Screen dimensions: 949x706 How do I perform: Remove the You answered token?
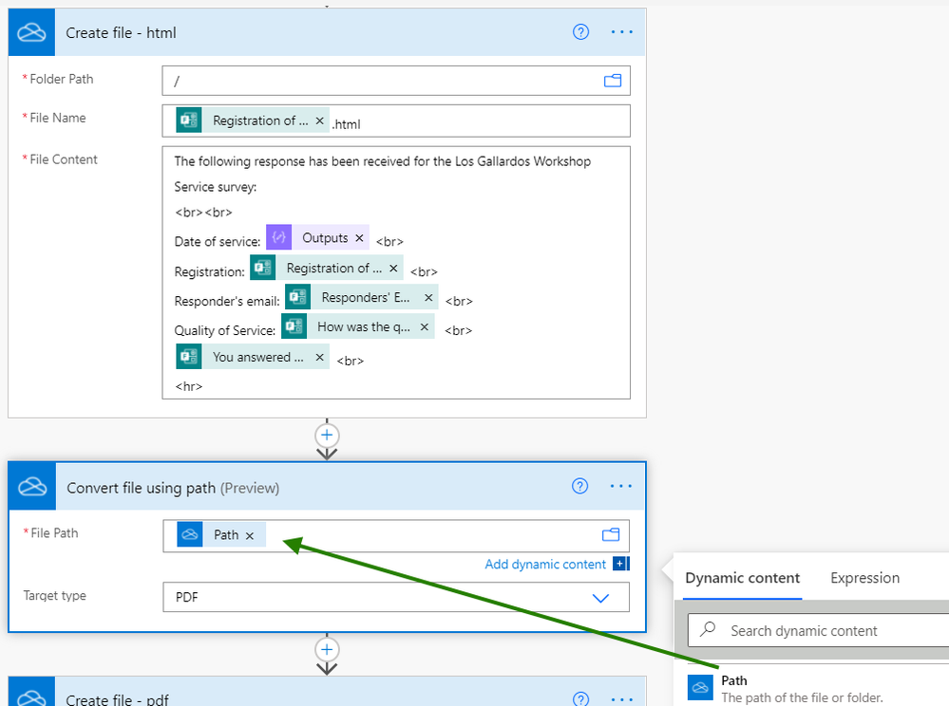(x=319, y=357)
